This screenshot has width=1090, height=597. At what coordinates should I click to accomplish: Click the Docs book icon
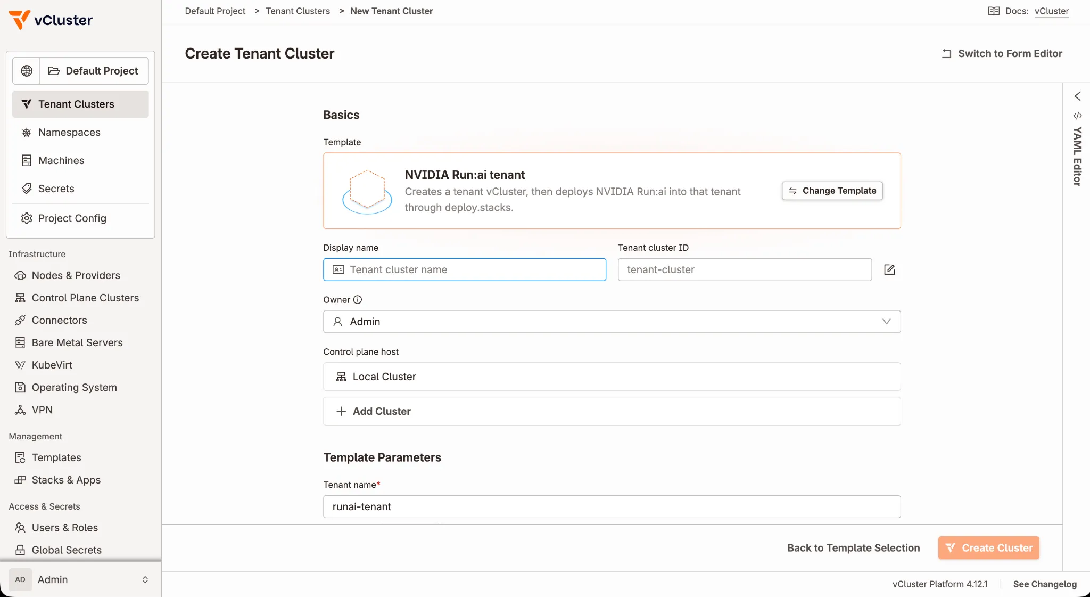(x=993, y=11)
